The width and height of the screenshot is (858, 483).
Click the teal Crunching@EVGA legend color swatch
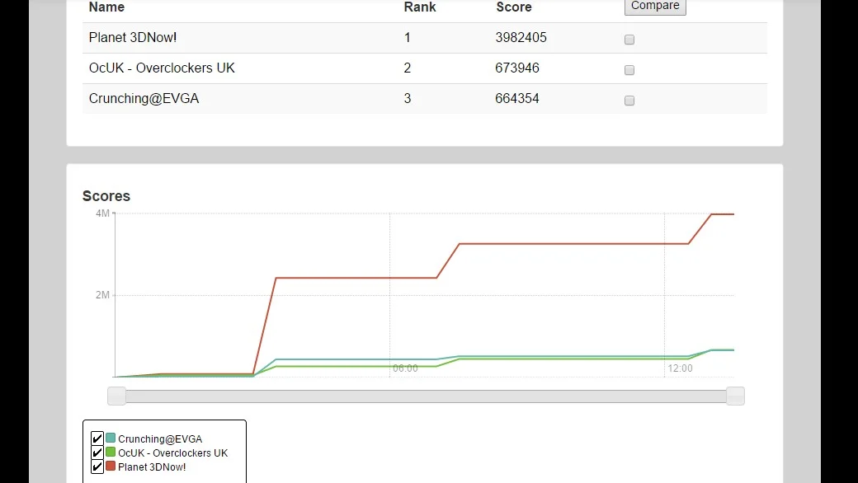111,438
